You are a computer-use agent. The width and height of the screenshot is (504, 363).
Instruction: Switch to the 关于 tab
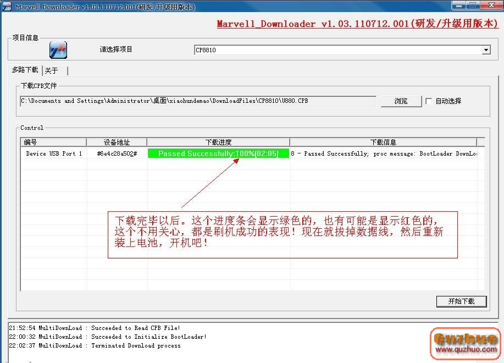55,70
